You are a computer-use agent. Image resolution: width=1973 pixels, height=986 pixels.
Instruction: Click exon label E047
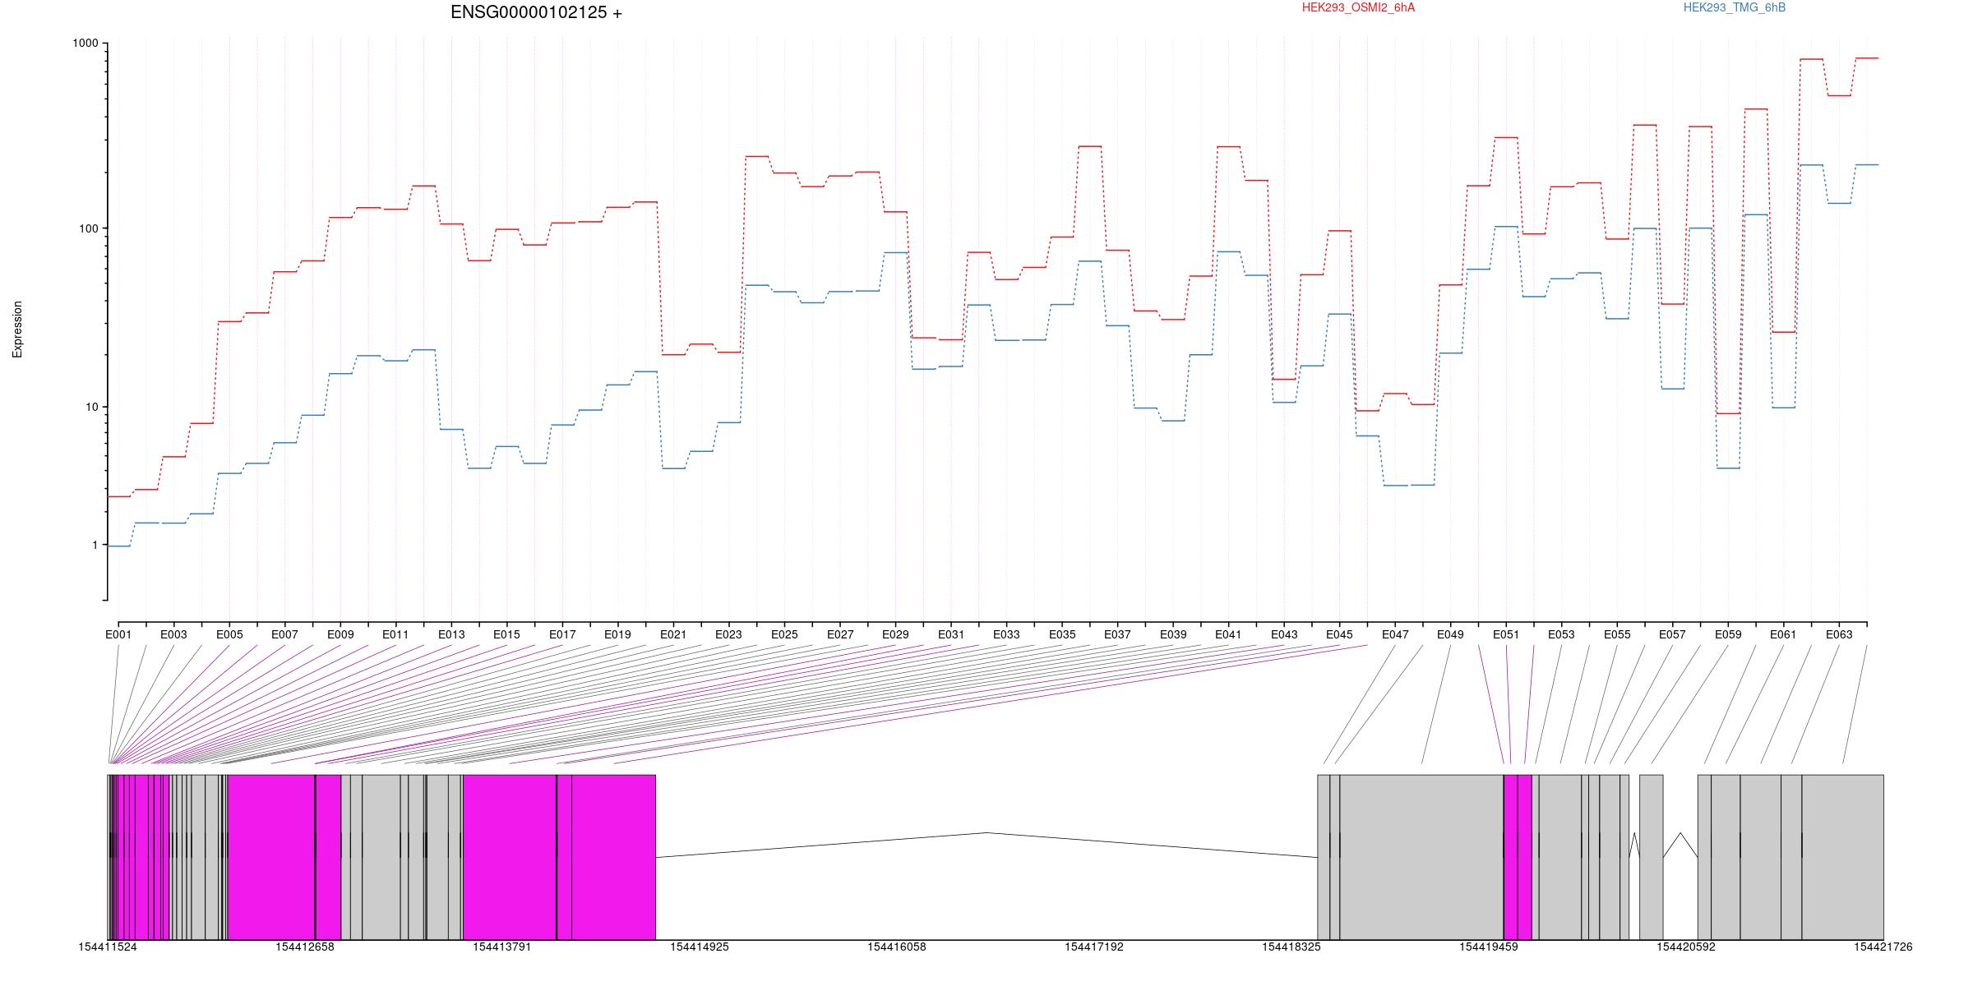point(1395,634)
